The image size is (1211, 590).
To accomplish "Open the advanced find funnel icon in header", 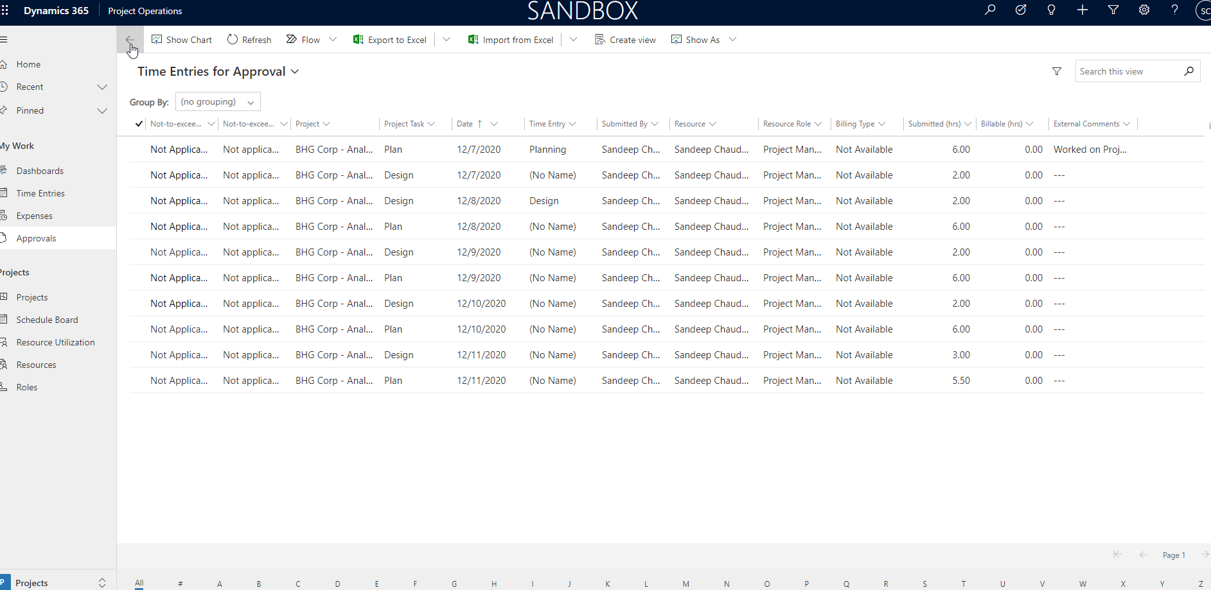I will [1113, 10].
